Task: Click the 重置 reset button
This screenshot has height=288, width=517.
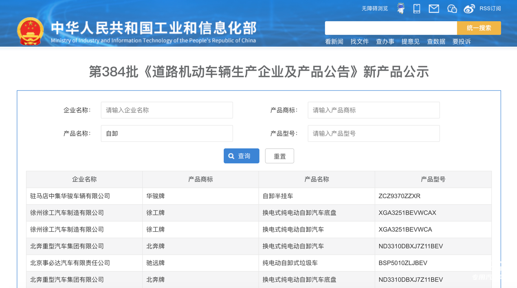Action: click(279, 156)
